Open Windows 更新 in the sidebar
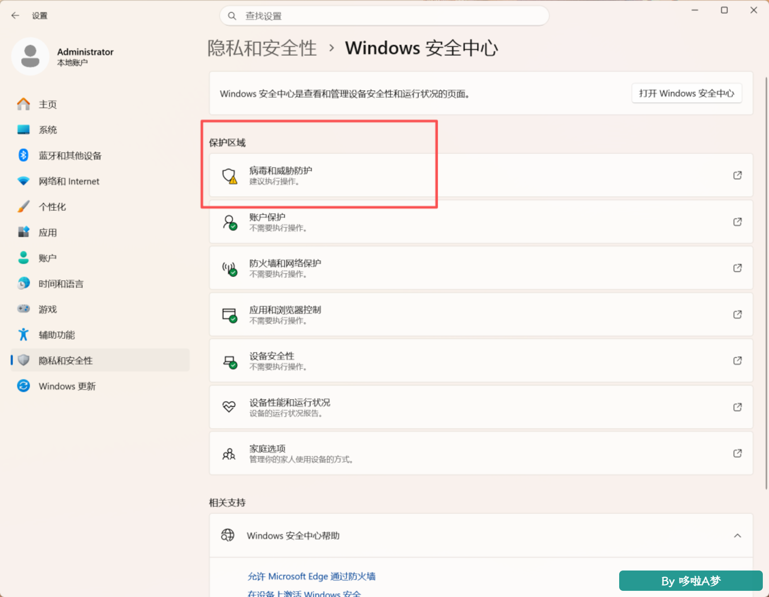769x597 pixels. coord(100,386)
